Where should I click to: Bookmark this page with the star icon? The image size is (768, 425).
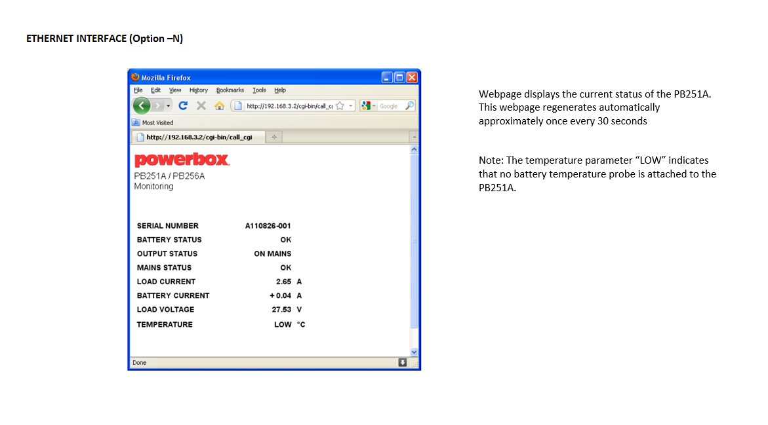click(x=340, y=105)
